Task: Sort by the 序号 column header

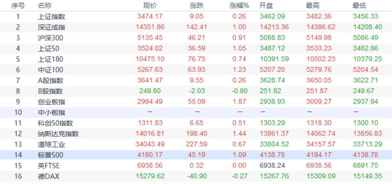Action: tap(18, 6)
